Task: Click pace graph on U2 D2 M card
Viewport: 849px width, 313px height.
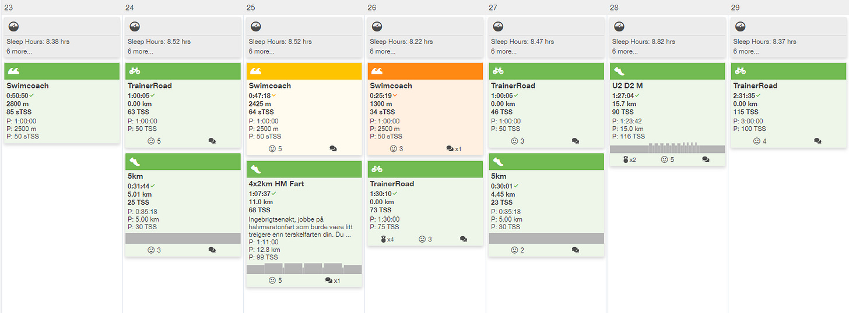Action: click(x=667, y=148)
